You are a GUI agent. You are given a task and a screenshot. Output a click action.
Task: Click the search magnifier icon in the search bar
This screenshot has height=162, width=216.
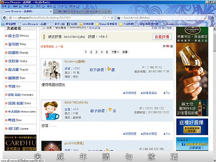pos(206,18)
